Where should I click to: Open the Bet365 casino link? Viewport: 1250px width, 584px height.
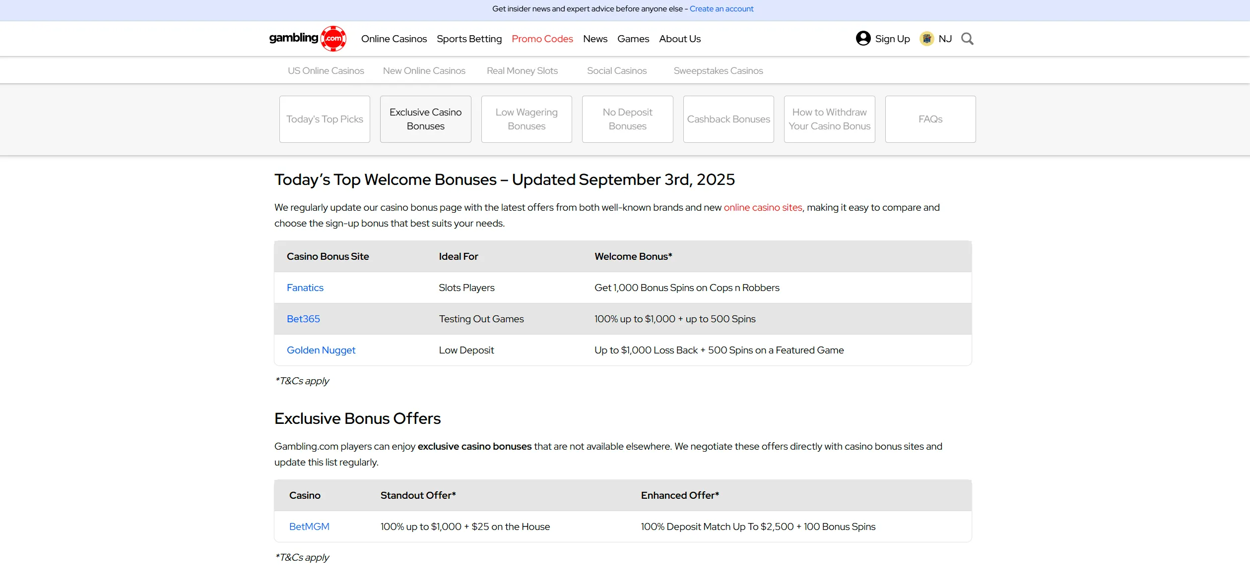click(x=303, y=319)
